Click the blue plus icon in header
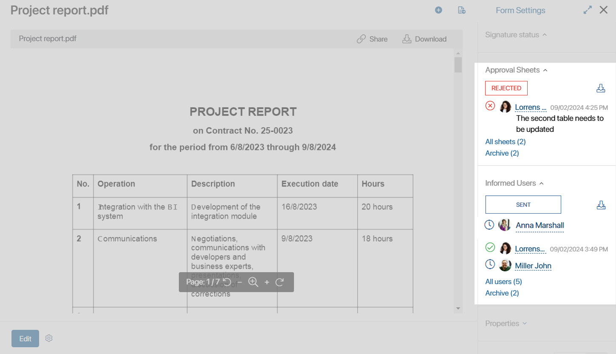This screenshot has width=616, height=354. [x=438, y=10]
